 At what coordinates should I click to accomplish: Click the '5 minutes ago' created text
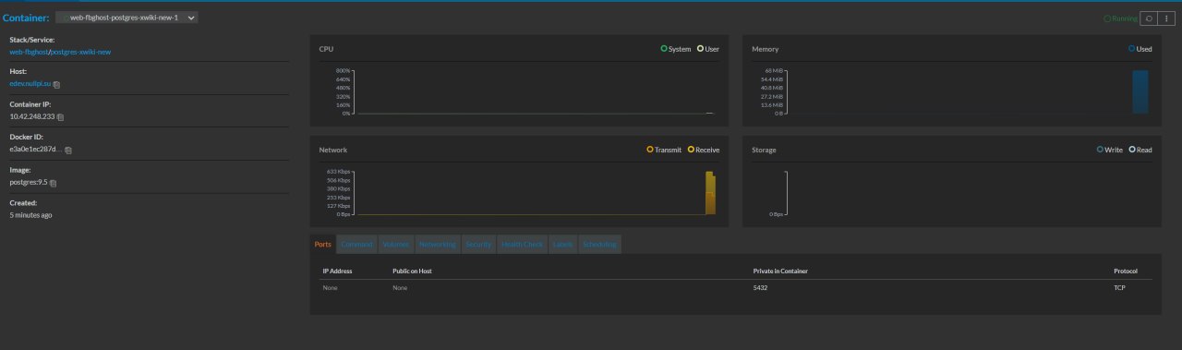[30, 215]
